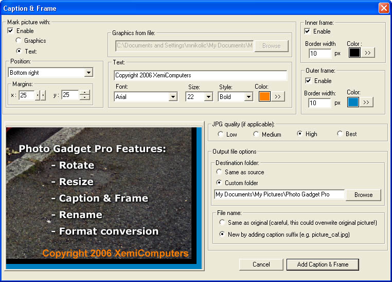Click the blue Outer frame color swatch

(x=353, y=102)
